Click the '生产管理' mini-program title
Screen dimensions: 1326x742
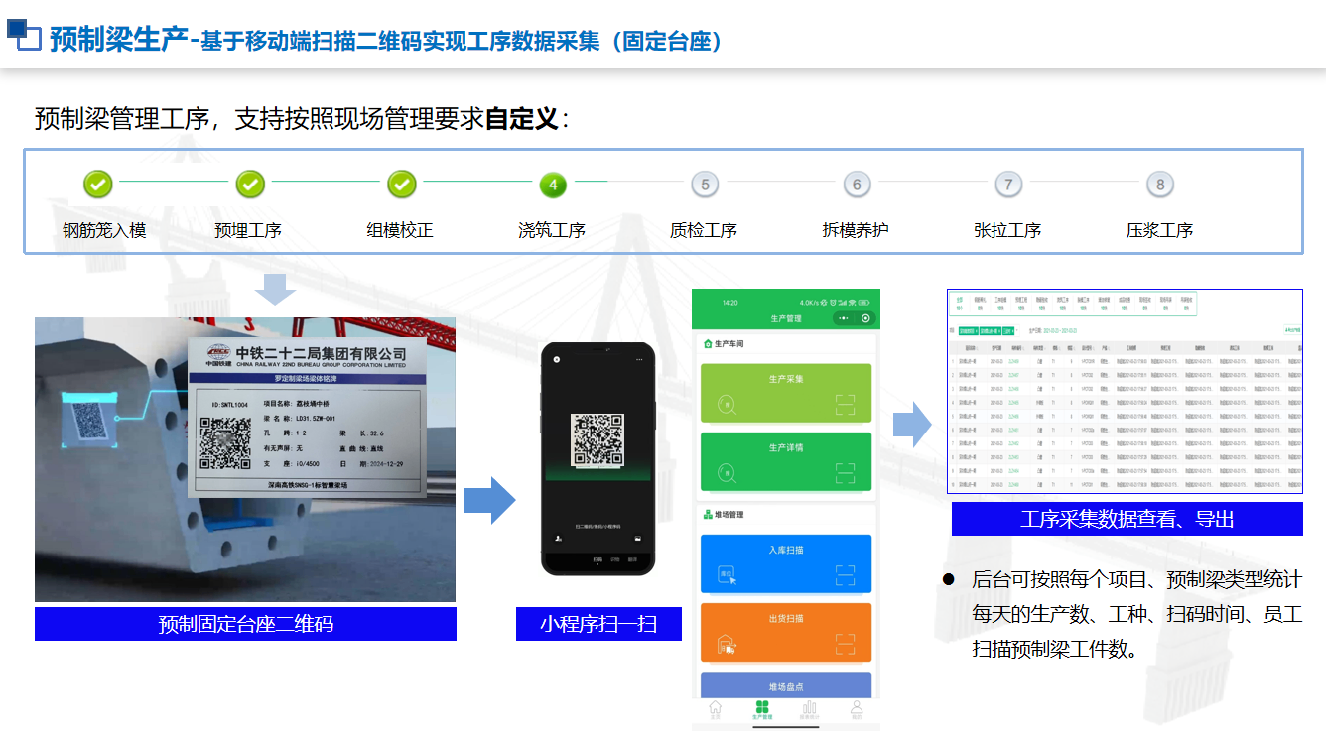(x=786, y=318)
